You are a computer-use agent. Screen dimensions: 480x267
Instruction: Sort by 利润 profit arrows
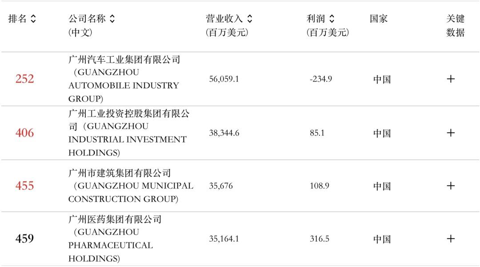(332, 19)
